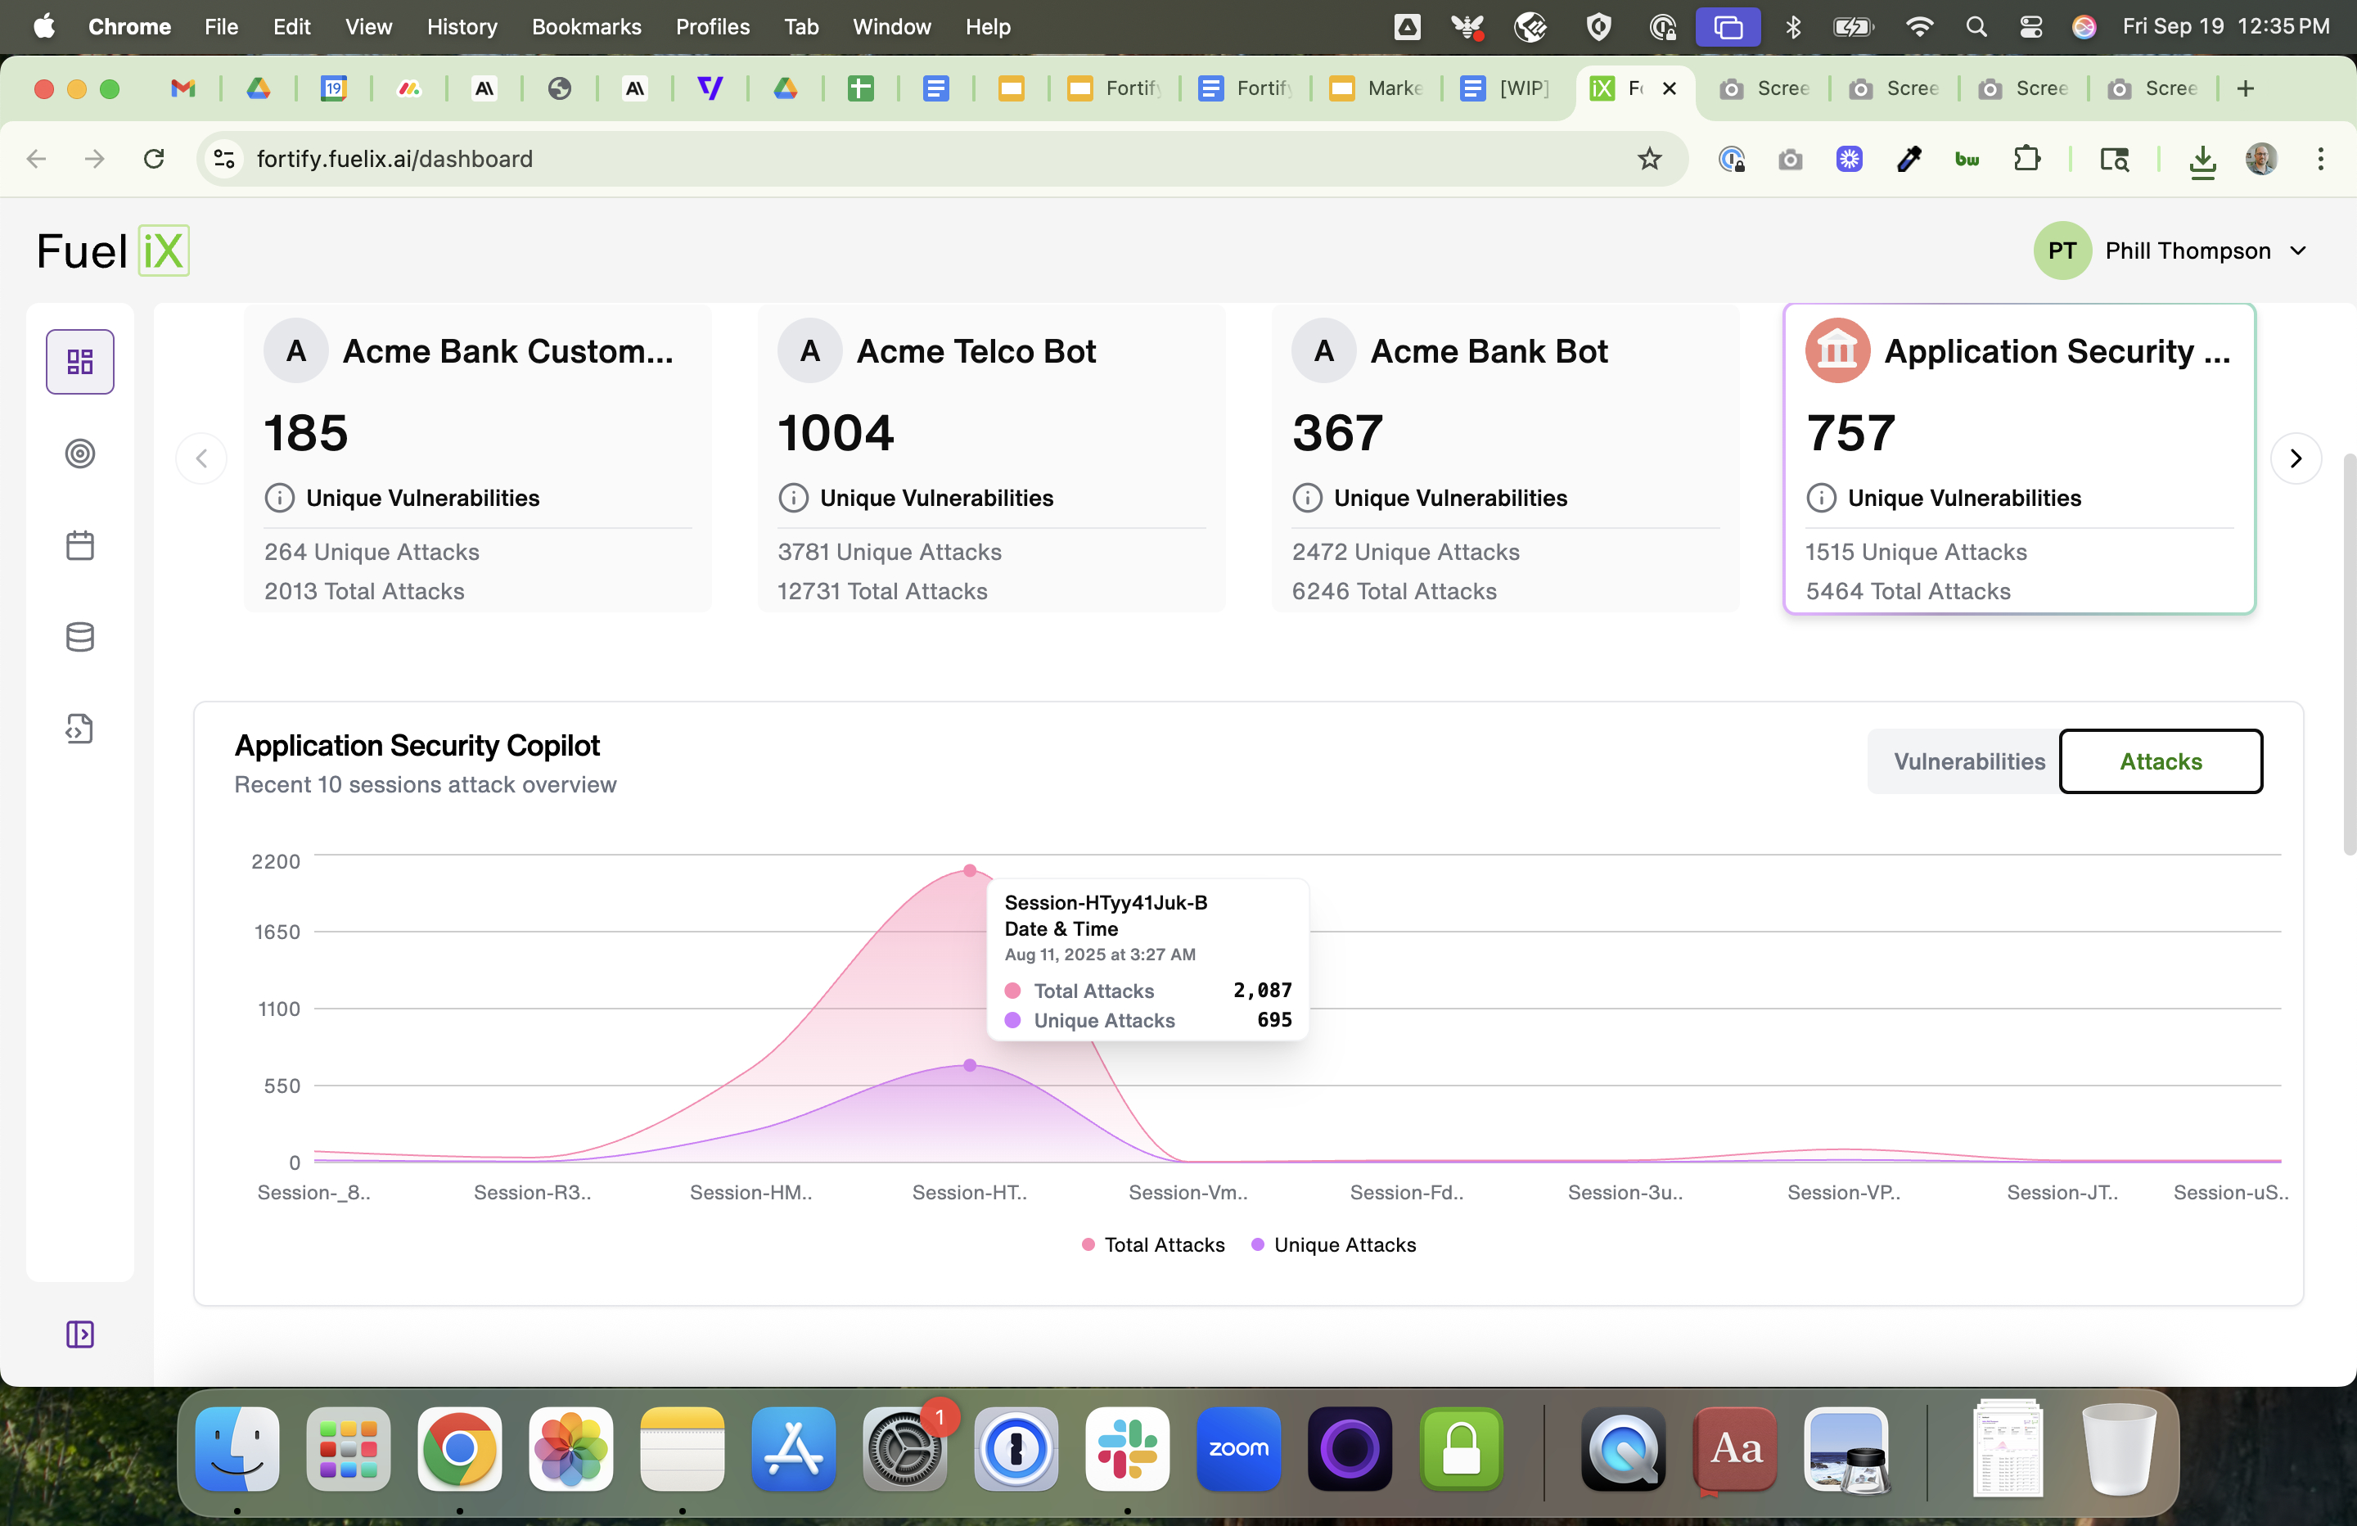The height and width of the screenshot is (1526, 2357).
Task: Click the Session-Vm.. axis label
Action: point(1188,1192)
